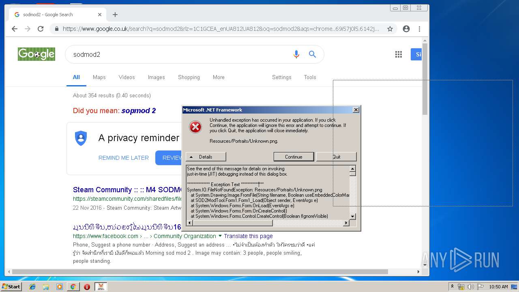The height and width of the screenshot is (292, 519).
Task: Switch to the Videos tab
Action: pyautogui.click(x=127, y=77)
